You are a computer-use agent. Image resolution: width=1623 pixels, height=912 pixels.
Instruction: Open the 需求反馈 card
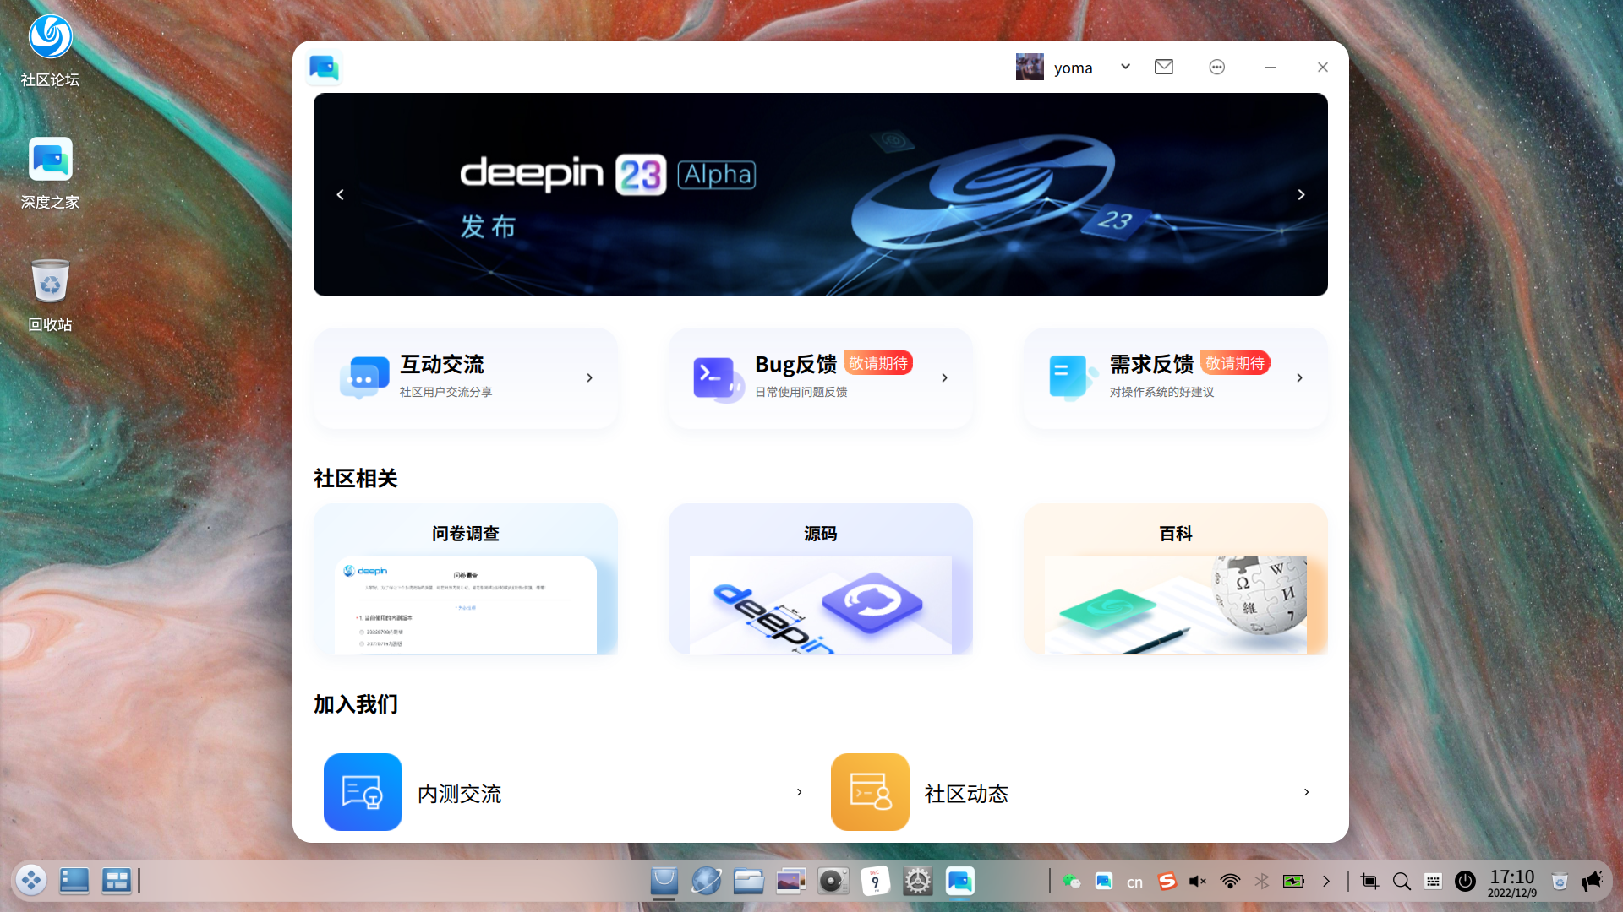tap(1176, 378)
